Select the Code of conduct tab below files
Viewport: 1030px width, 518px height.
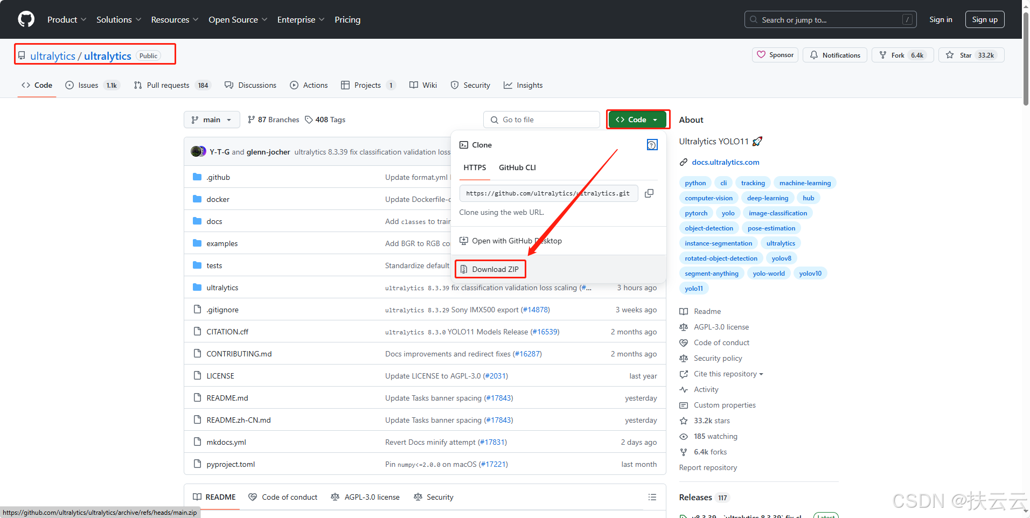tap(283, 497)
